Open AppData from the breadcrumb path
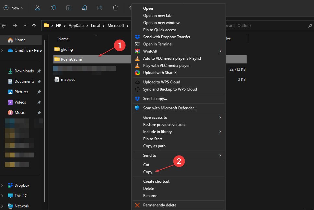Screen dimensions: 314x210 76,25
